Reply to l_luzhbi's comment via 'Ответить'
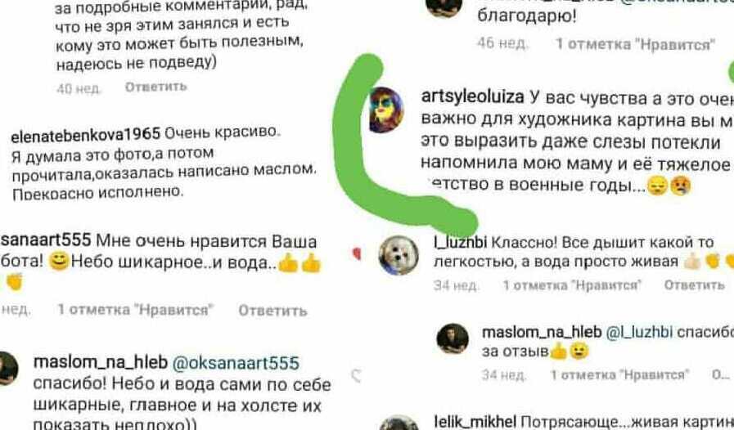The width and height of the screenshot is (734, 430). tap(694, 285)
